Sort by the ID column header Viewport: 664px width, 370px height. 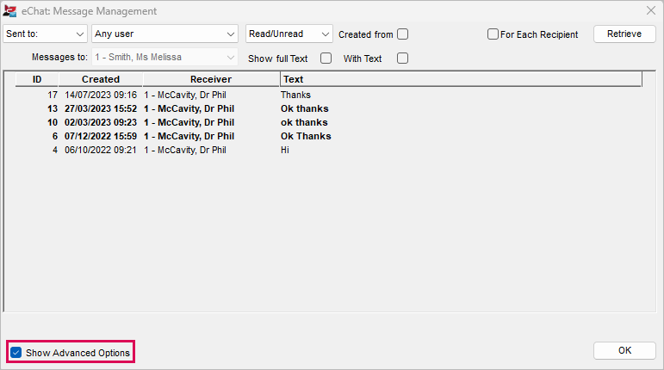(37, 79)
